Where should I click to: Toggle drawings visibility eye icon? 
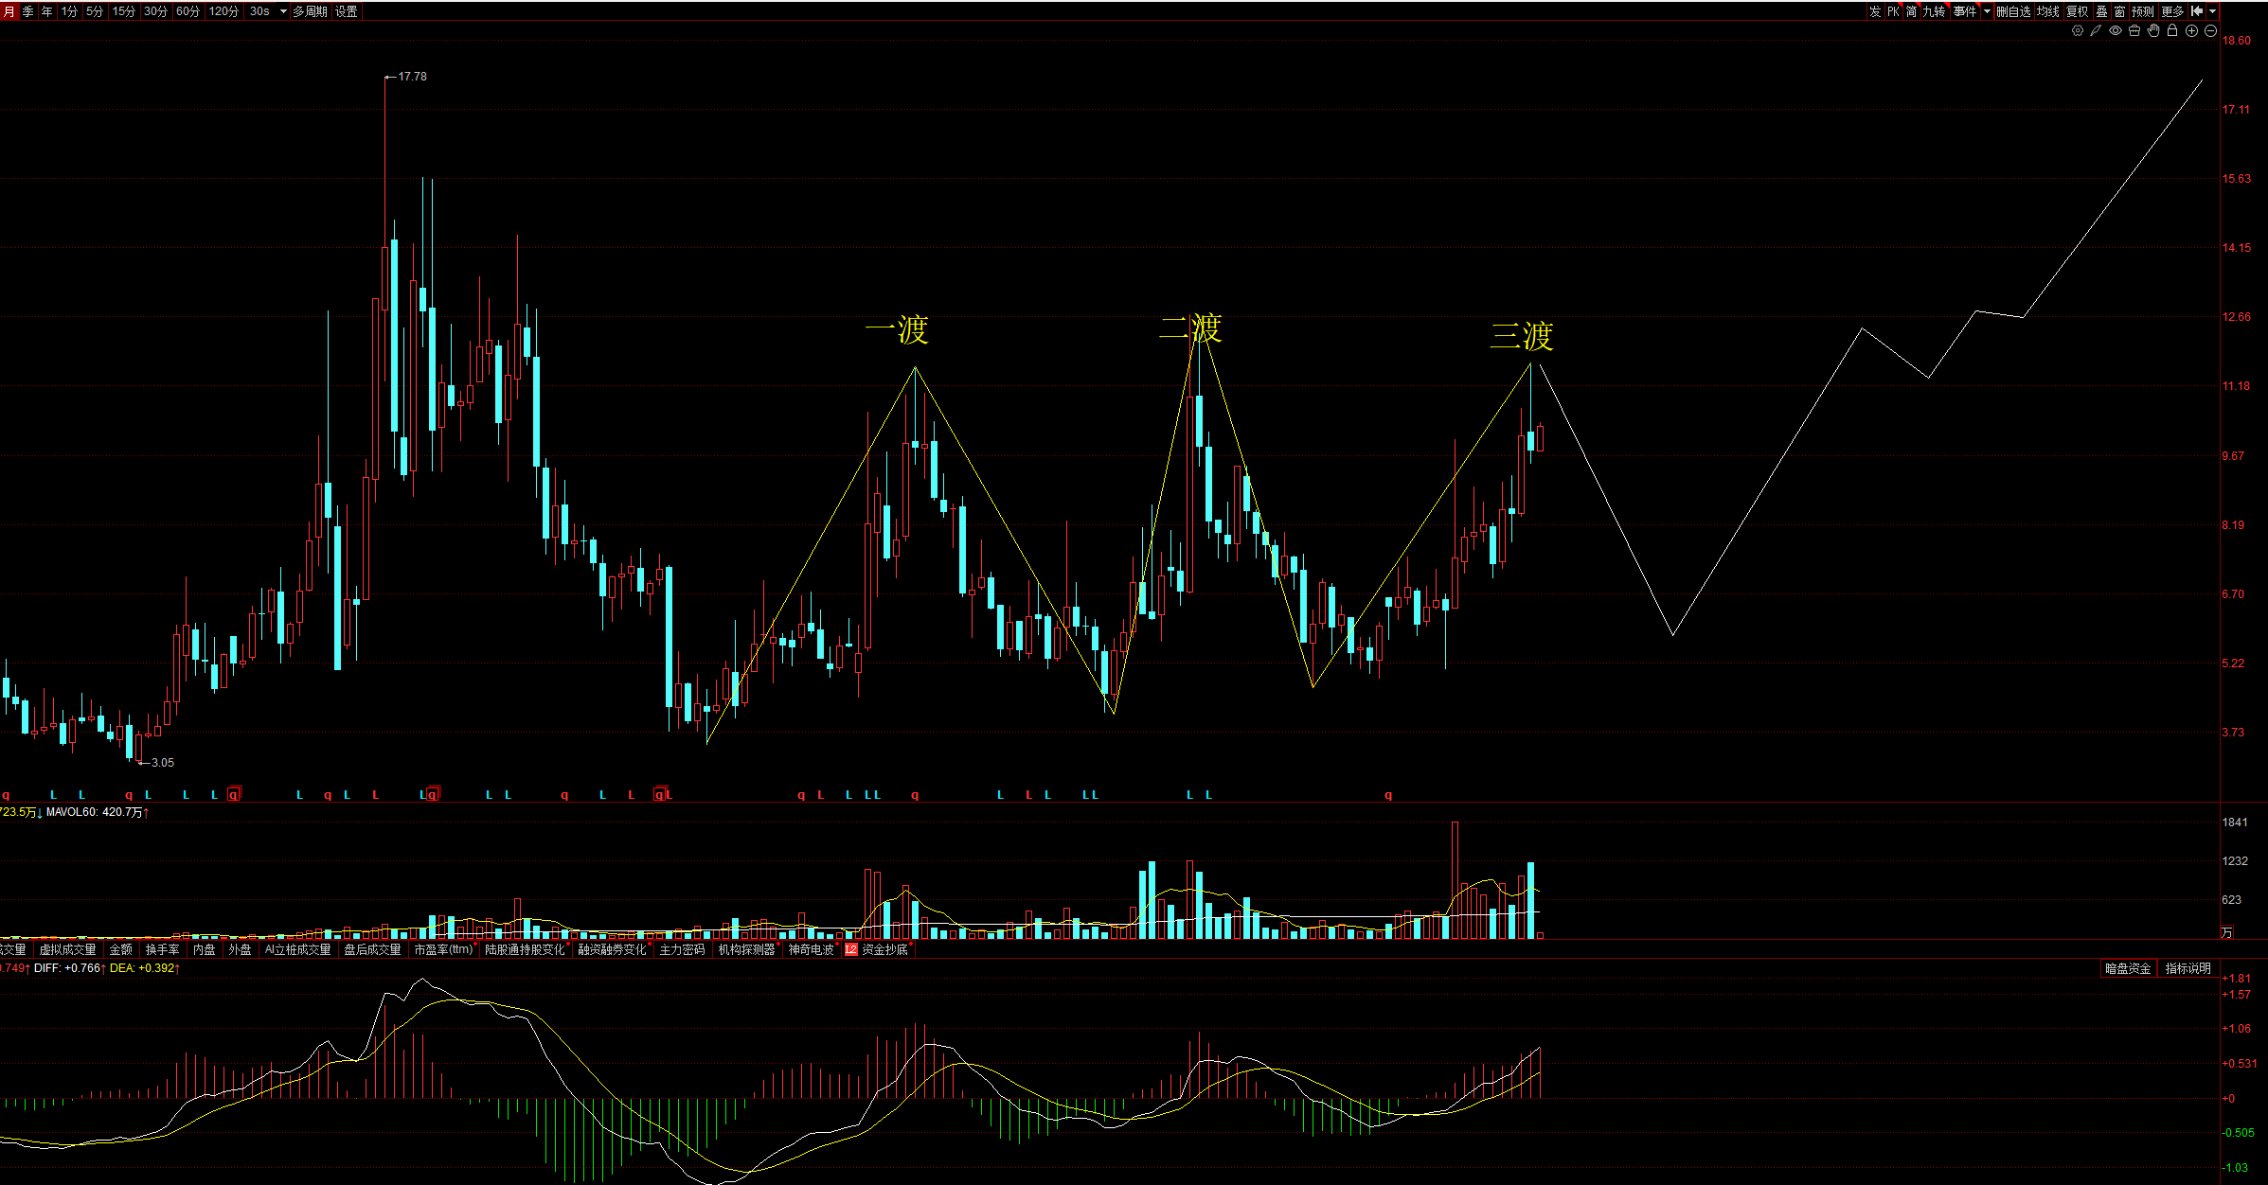pos(2116,30)
